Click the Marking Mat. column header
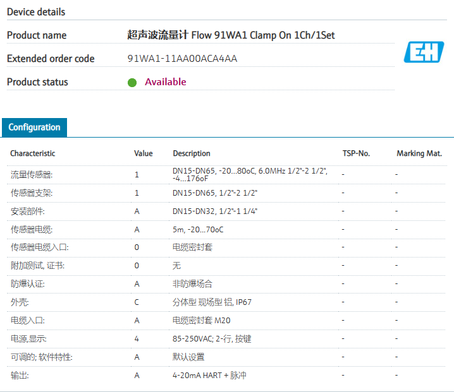The image size is (454, 392). [x=419, y=153]
